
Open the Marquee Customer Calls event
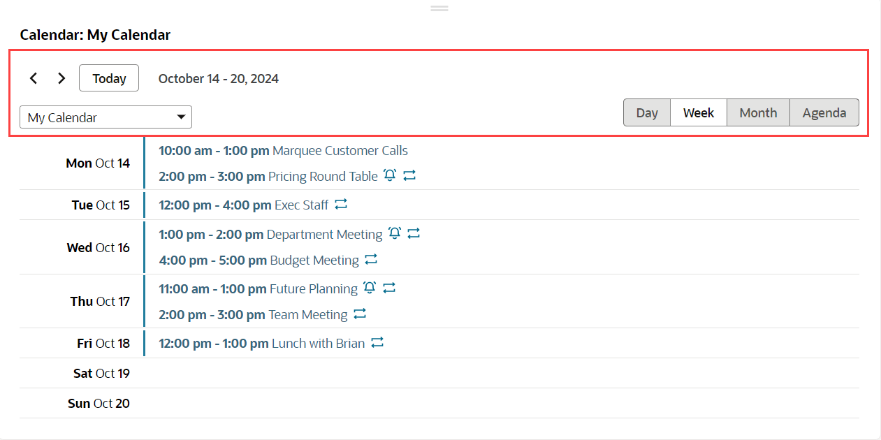pos(283,150)
